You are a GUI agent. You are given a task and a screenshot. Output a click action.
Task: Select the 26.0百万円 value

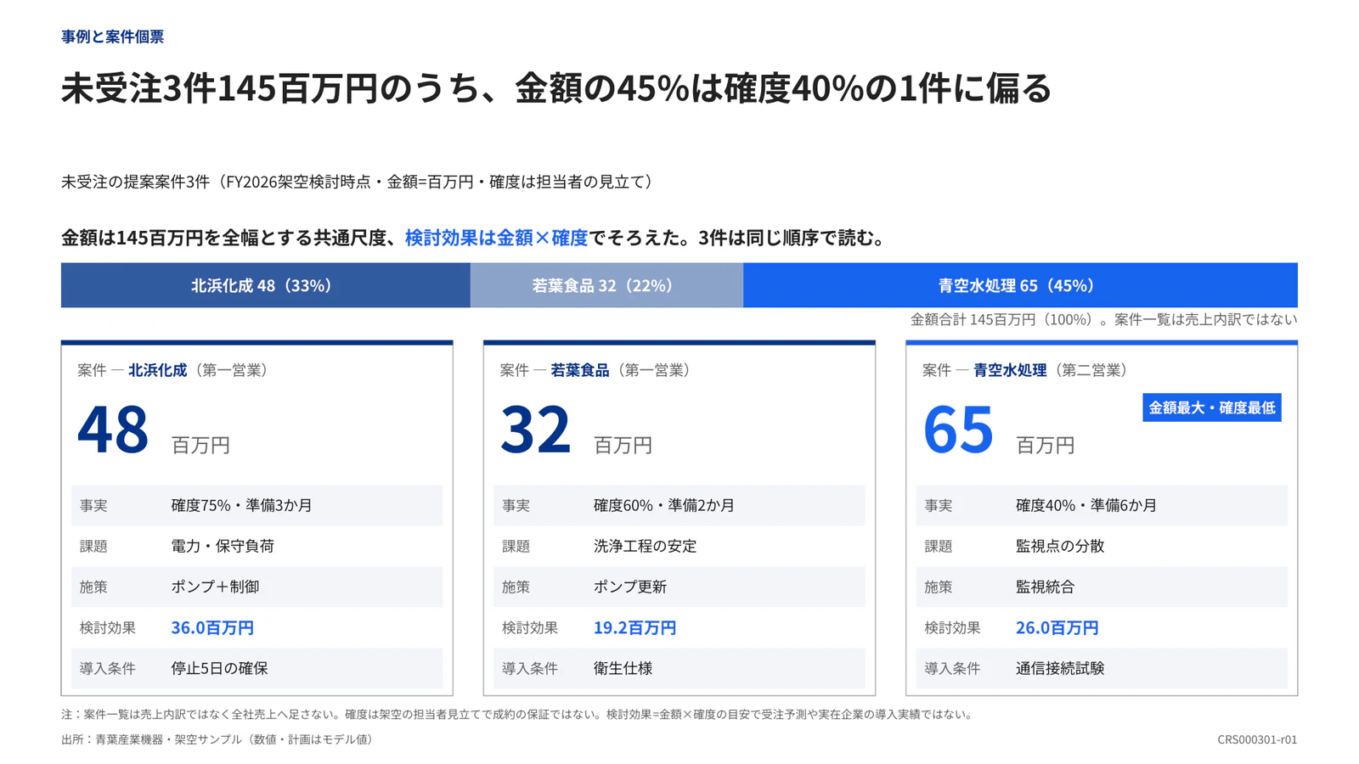pyautogui.click(x=1057, y=627)
